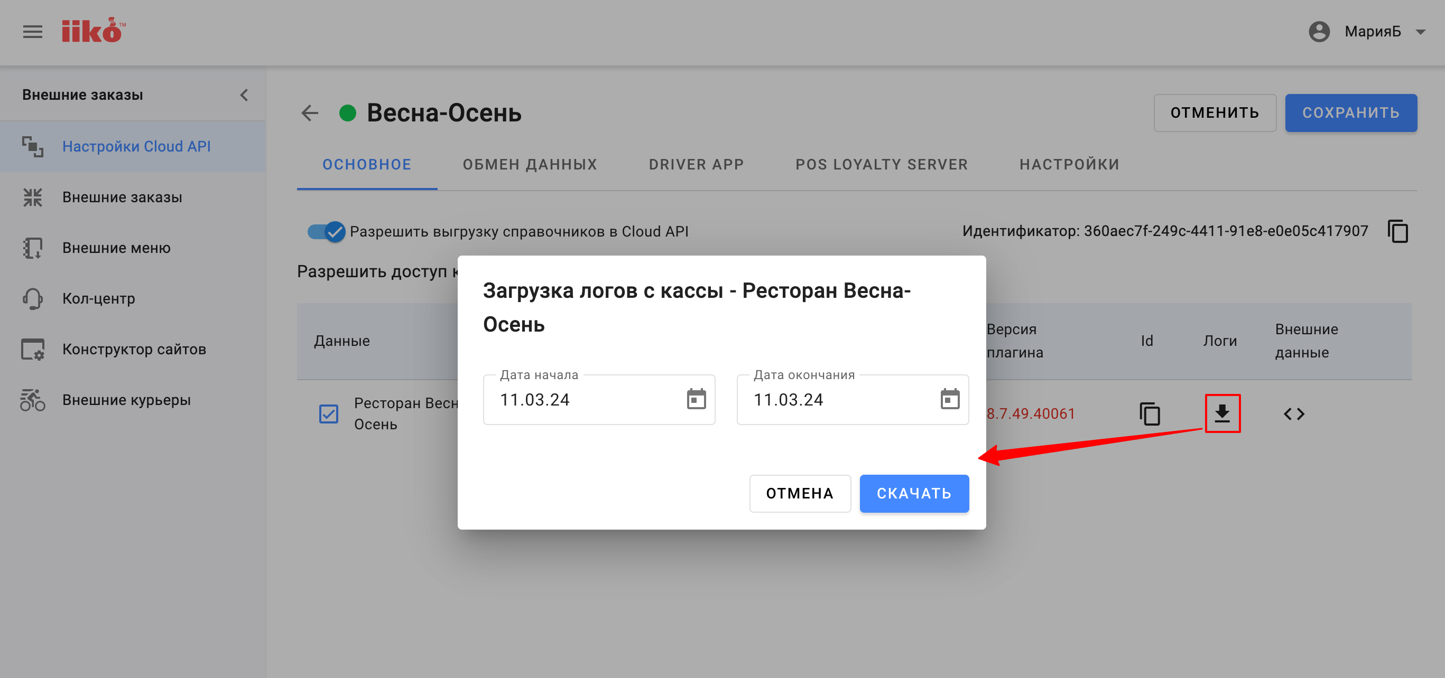Open Внешние меню in sidebar
Image resolution: width=1445 pixels, height=678 pixels.
tap(116, 248)
